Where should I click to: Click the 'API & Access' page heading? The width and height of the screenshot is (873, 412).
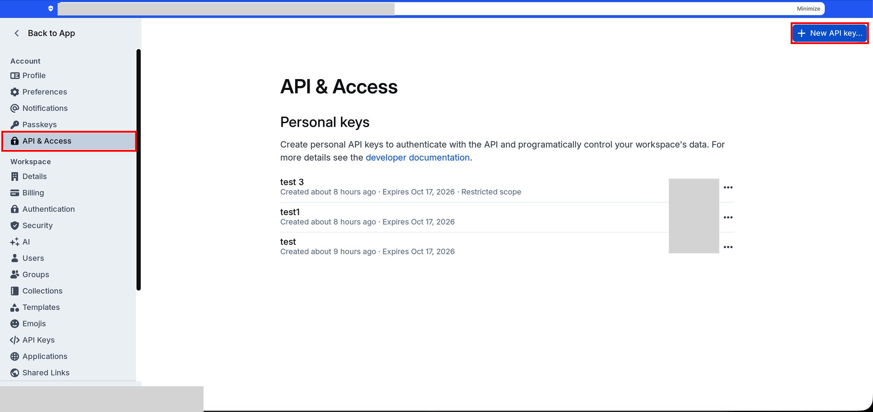[339, 87]
